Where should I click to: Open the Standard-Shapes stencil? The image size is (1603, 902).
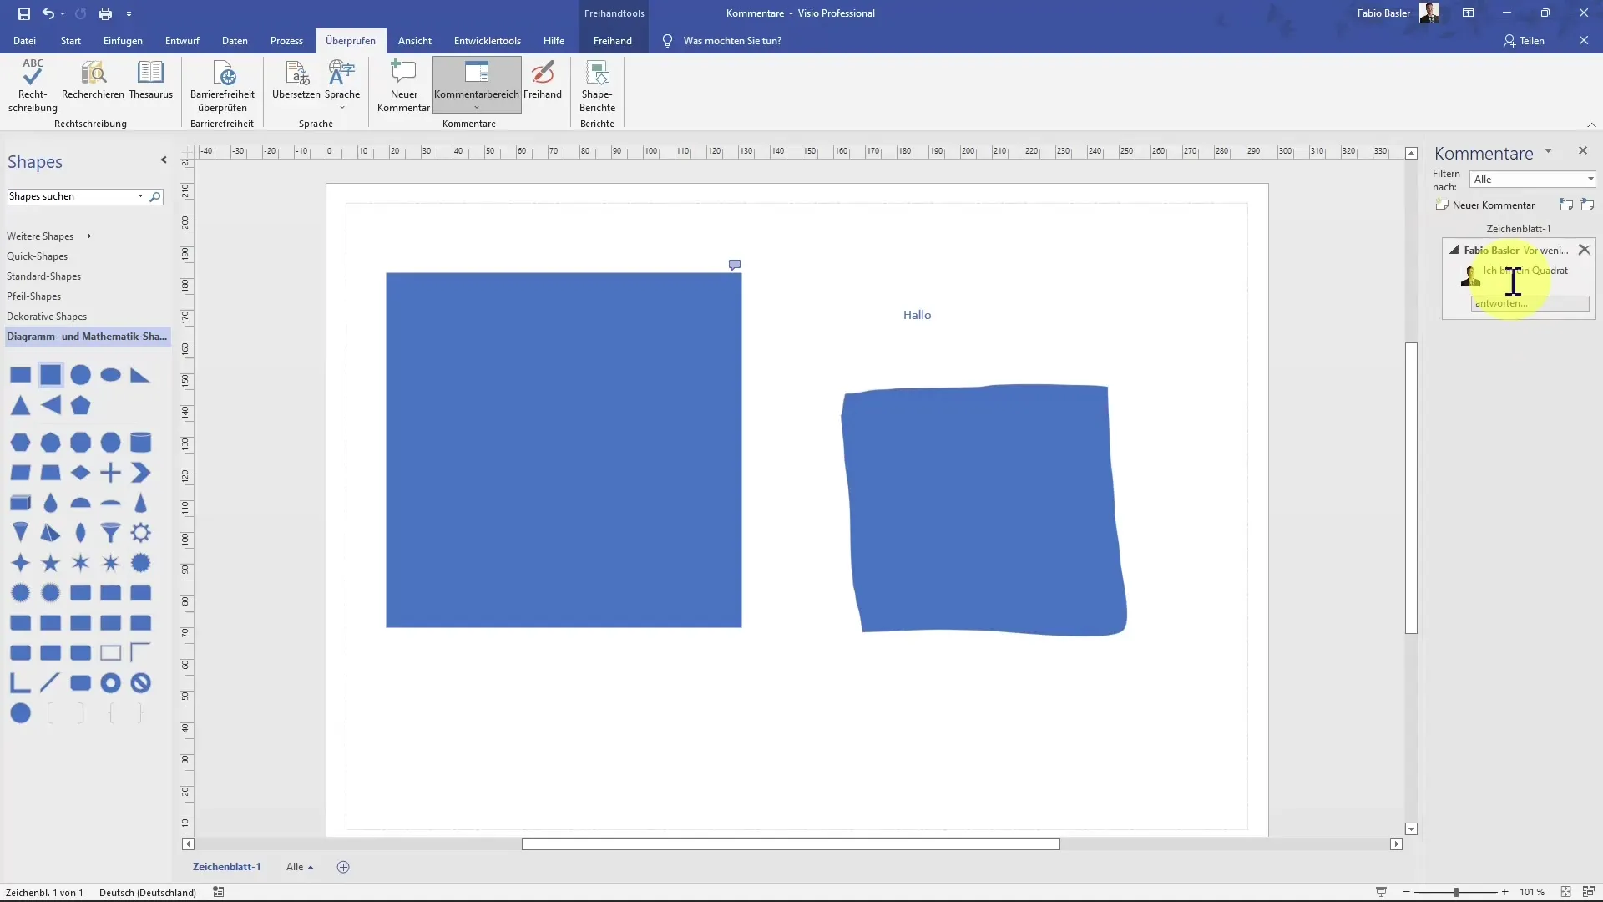[x=43, y=276]
